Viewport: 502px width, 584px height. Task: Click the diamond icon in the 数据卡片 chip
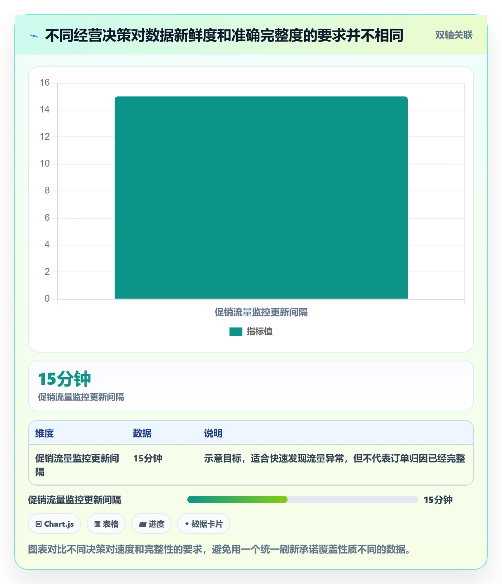pos(187,524)
